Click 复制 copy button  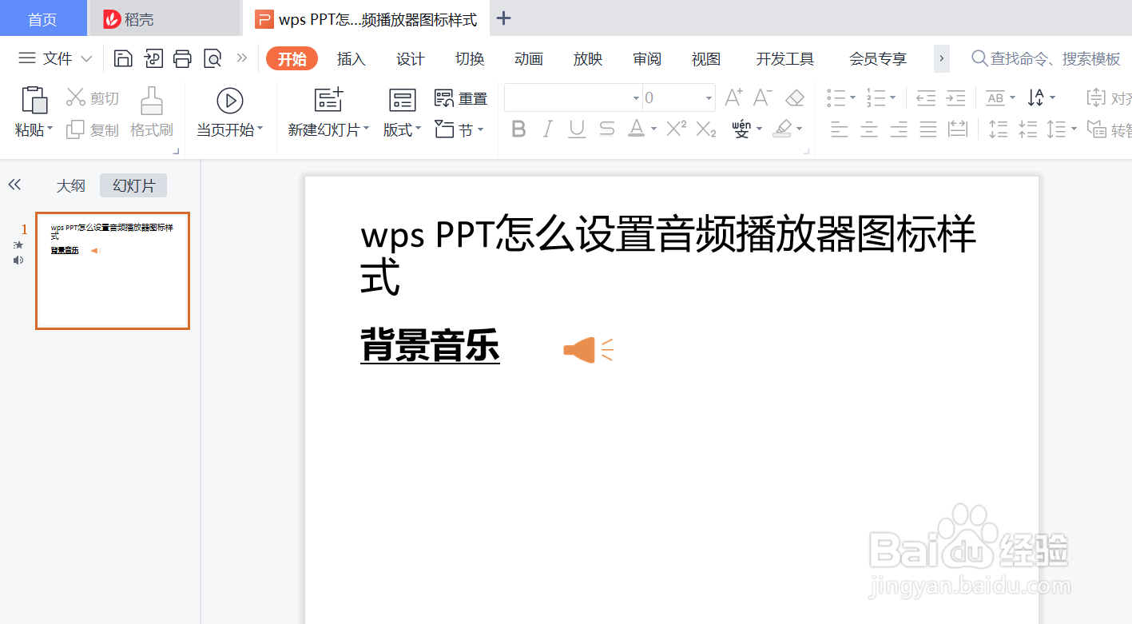point(93,129)
